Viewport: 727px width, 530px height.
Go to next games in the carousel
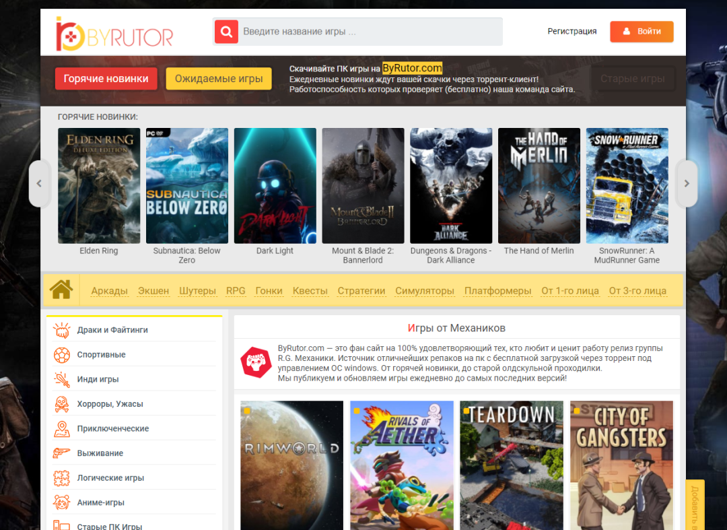[x=687, y=184]
